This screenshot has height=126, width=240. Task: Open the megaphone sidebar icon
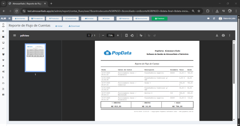(3, 49)
